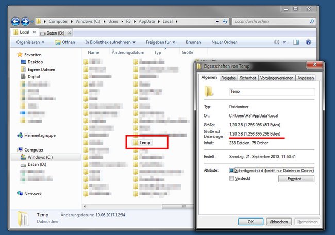Select 'Windows (C:)' in the address path
The width and height of the screenshot is (335, 235).
(x=88, y=21)
